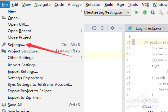This screenshot has width=168, height=112.
Task: Open project panel gear options
Action: point(113,28)
